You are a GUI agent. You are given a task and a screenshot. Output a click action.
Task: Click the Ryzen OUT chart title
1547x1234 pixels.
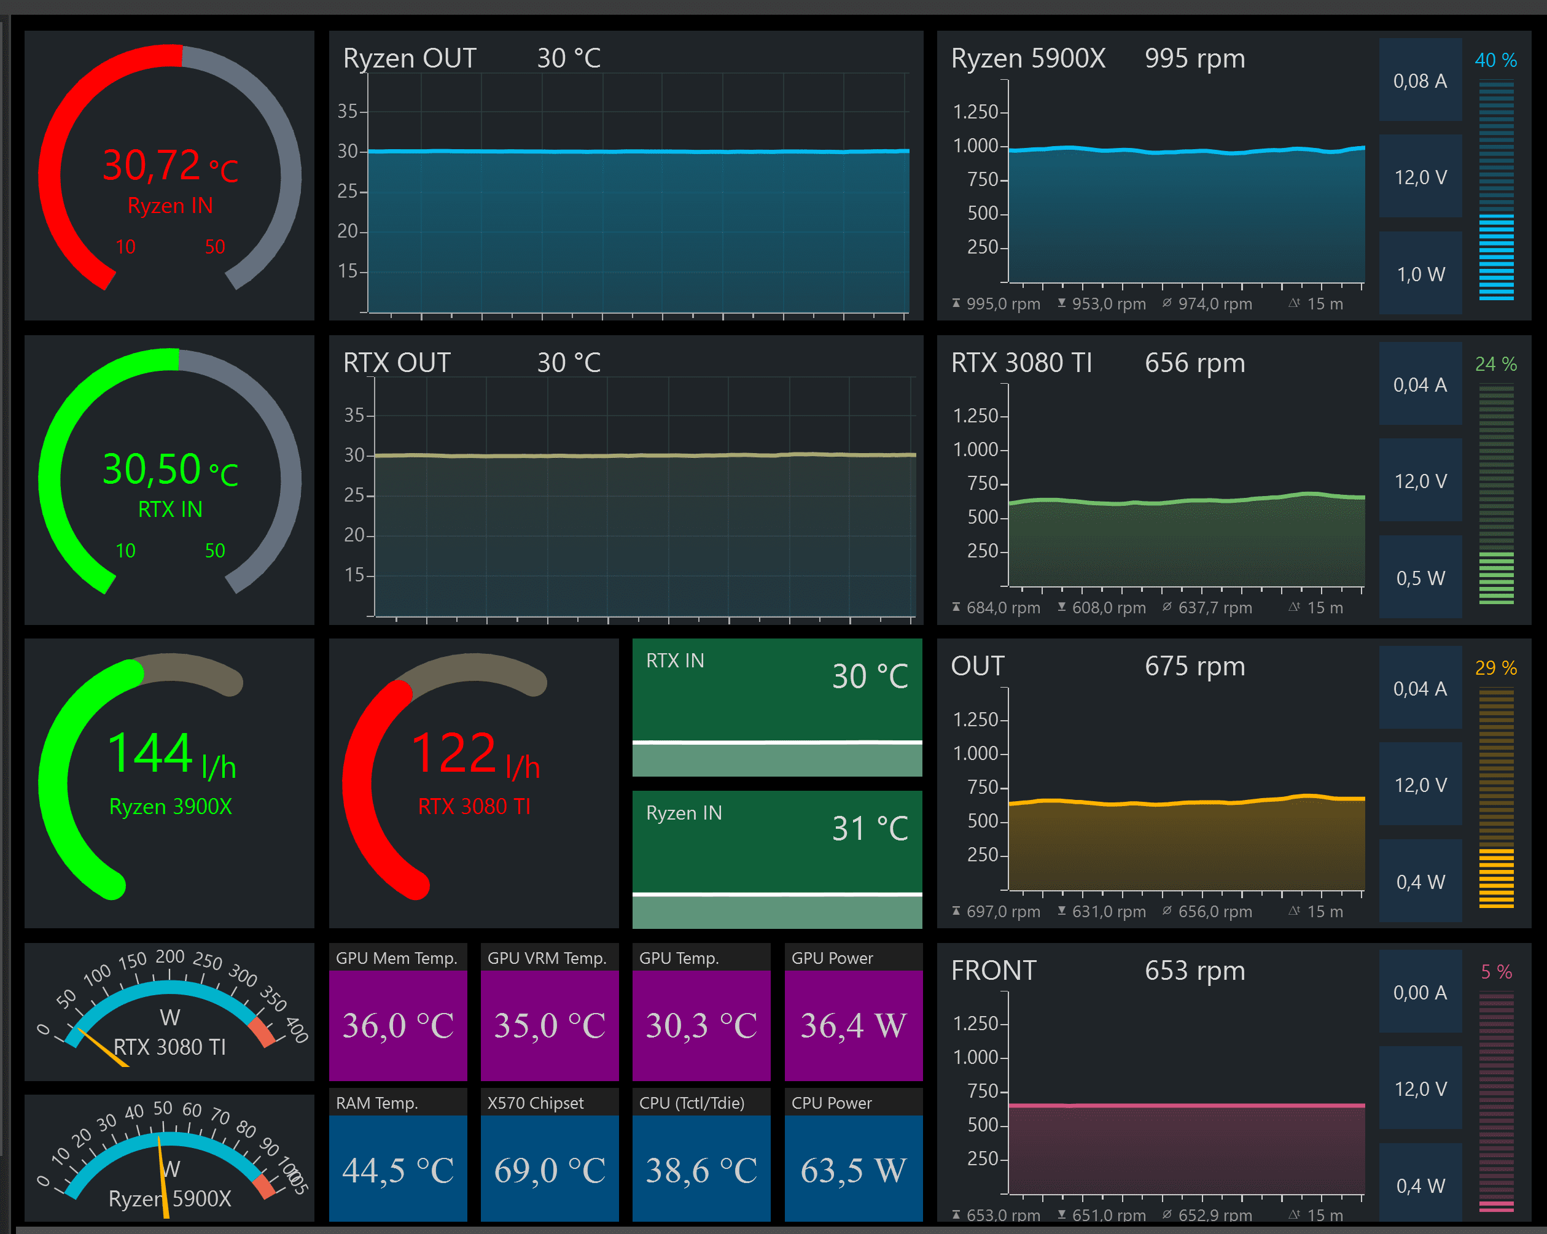pos(410,58)
